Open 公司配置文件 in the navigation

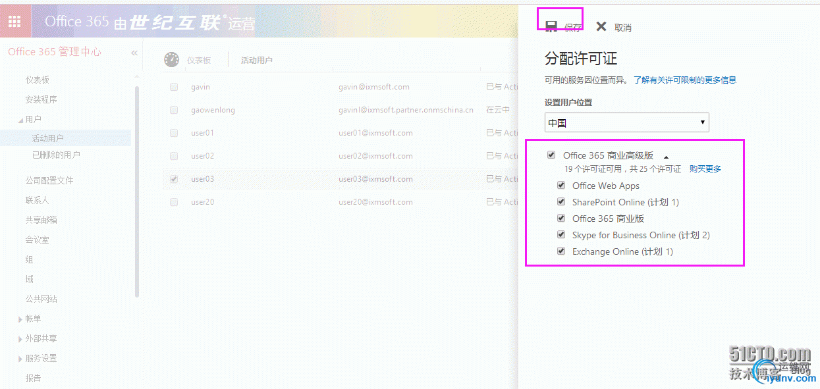[49, 180]
